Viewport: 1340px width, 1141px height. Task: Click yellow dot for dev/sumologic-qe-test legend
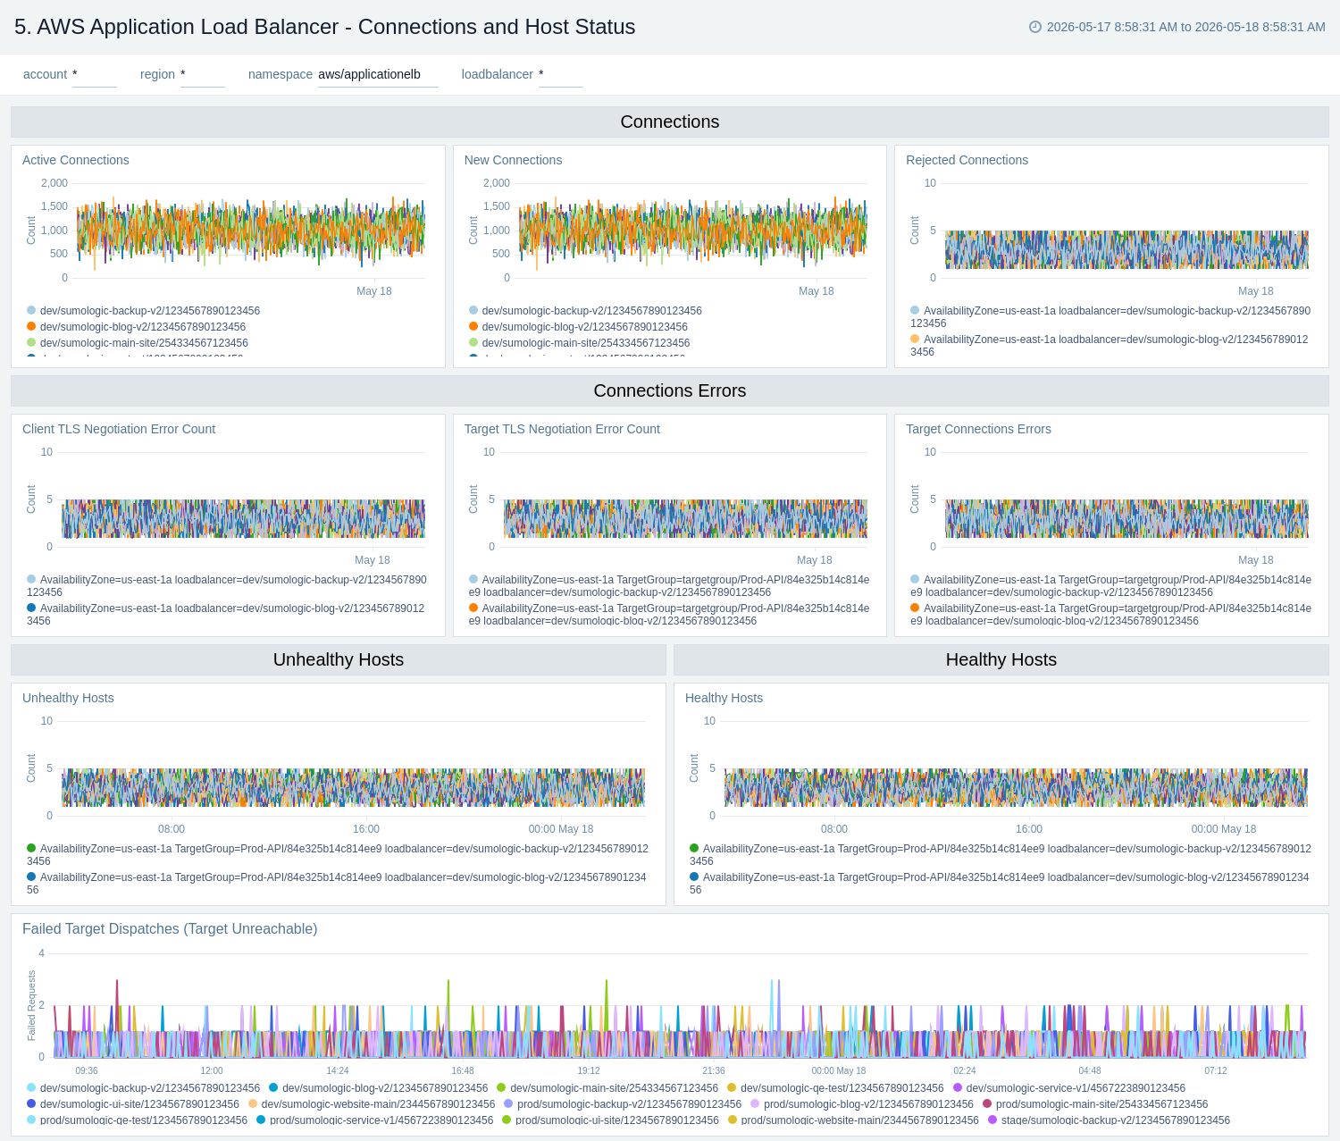pyautogui.click(x=732, y=1088)
